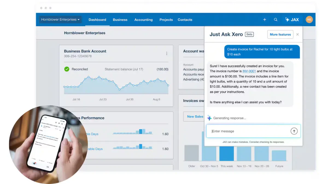Open Business Bank Account options kebab menu

[x=167, y=53]
